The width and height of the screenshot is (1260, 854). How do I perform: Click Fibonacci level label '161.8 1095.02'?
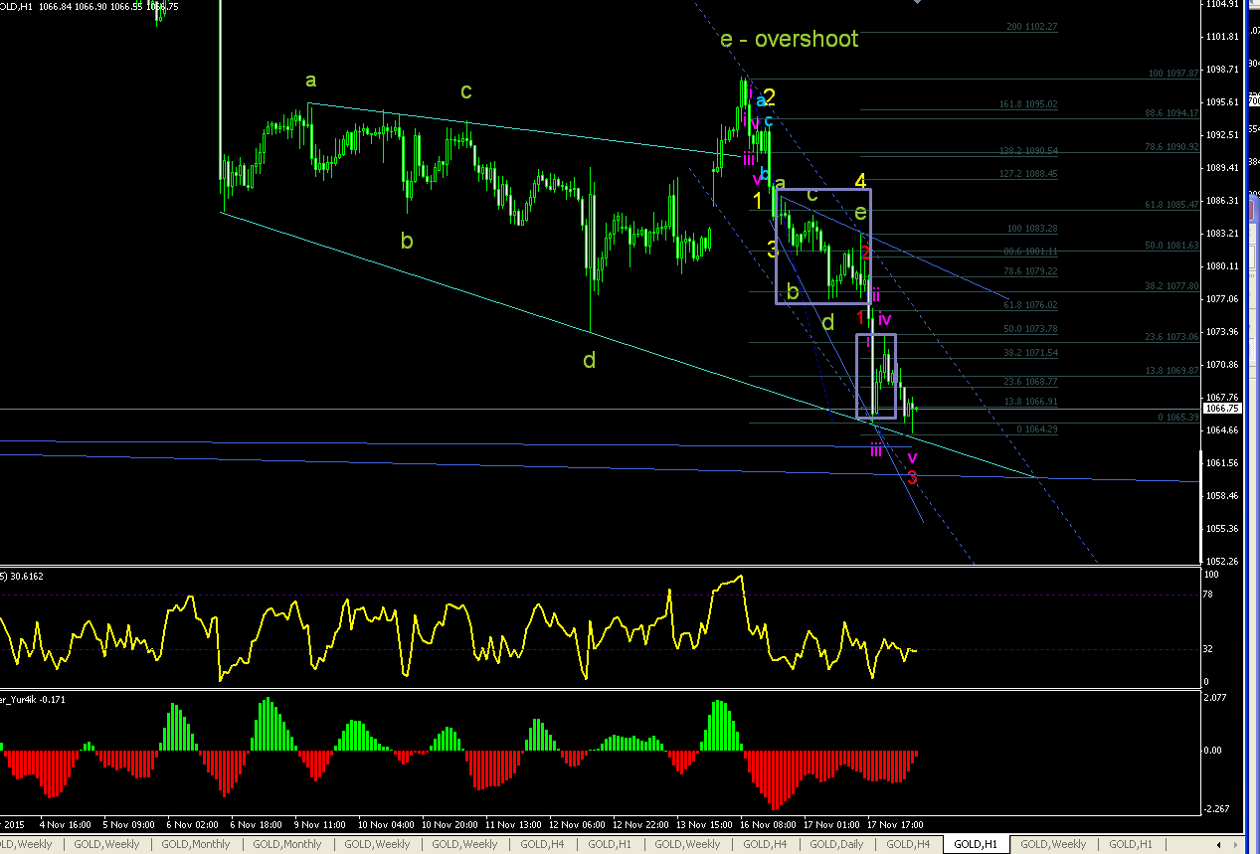coord(1028,104)
